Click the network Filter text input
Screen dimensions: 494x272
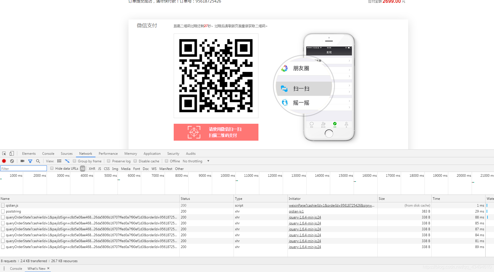(23, 169)
